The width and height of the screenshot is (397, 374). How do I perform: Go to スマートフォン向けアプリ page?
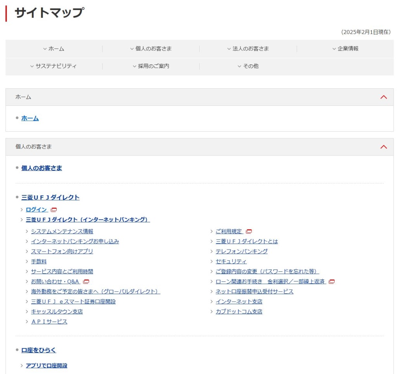coord(62,251)
